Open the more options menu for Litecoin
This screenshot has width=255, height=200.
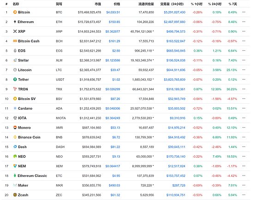pos(243,70)
